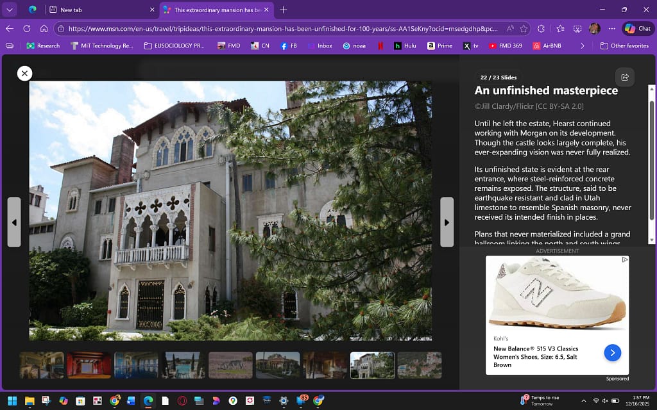Switch to the "New tab" tab
Screen dimensions: 657x410
pos(96,10)
